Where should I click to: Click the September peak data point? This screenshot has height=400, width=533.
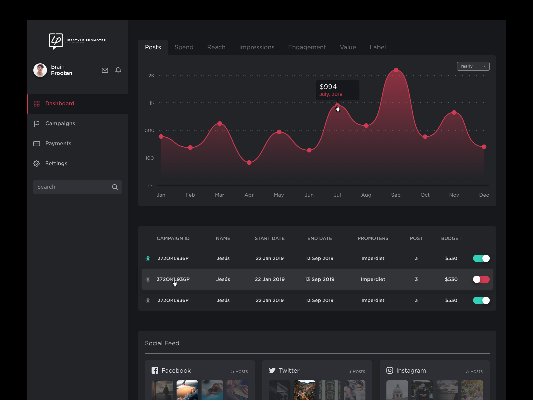pyautogui.click(x=396, y=70)
